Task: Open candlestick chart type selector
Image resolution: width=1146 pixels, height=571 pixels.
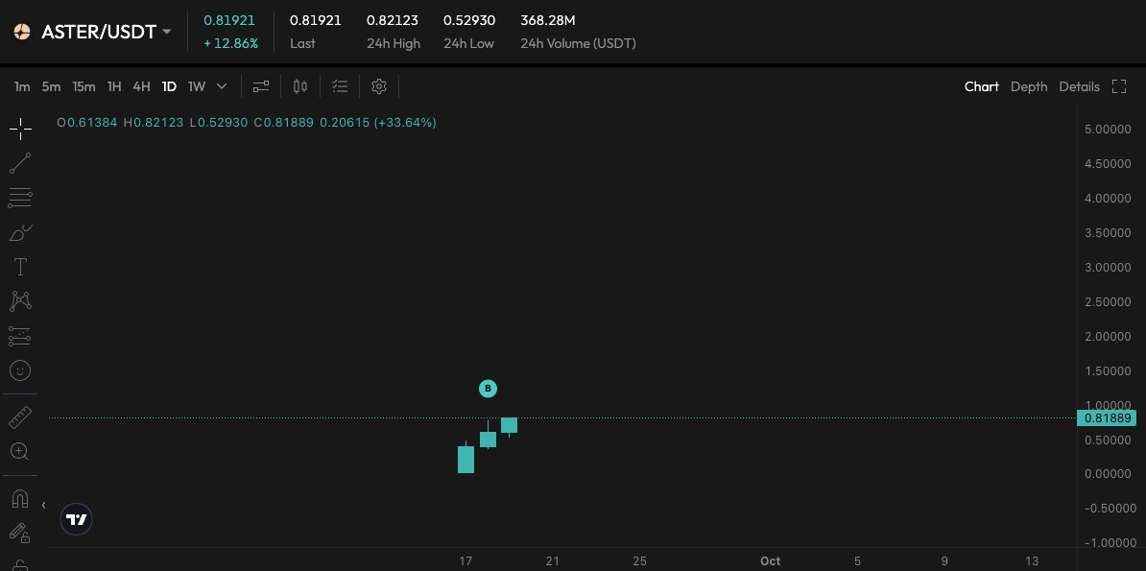Action: point(300,86)
